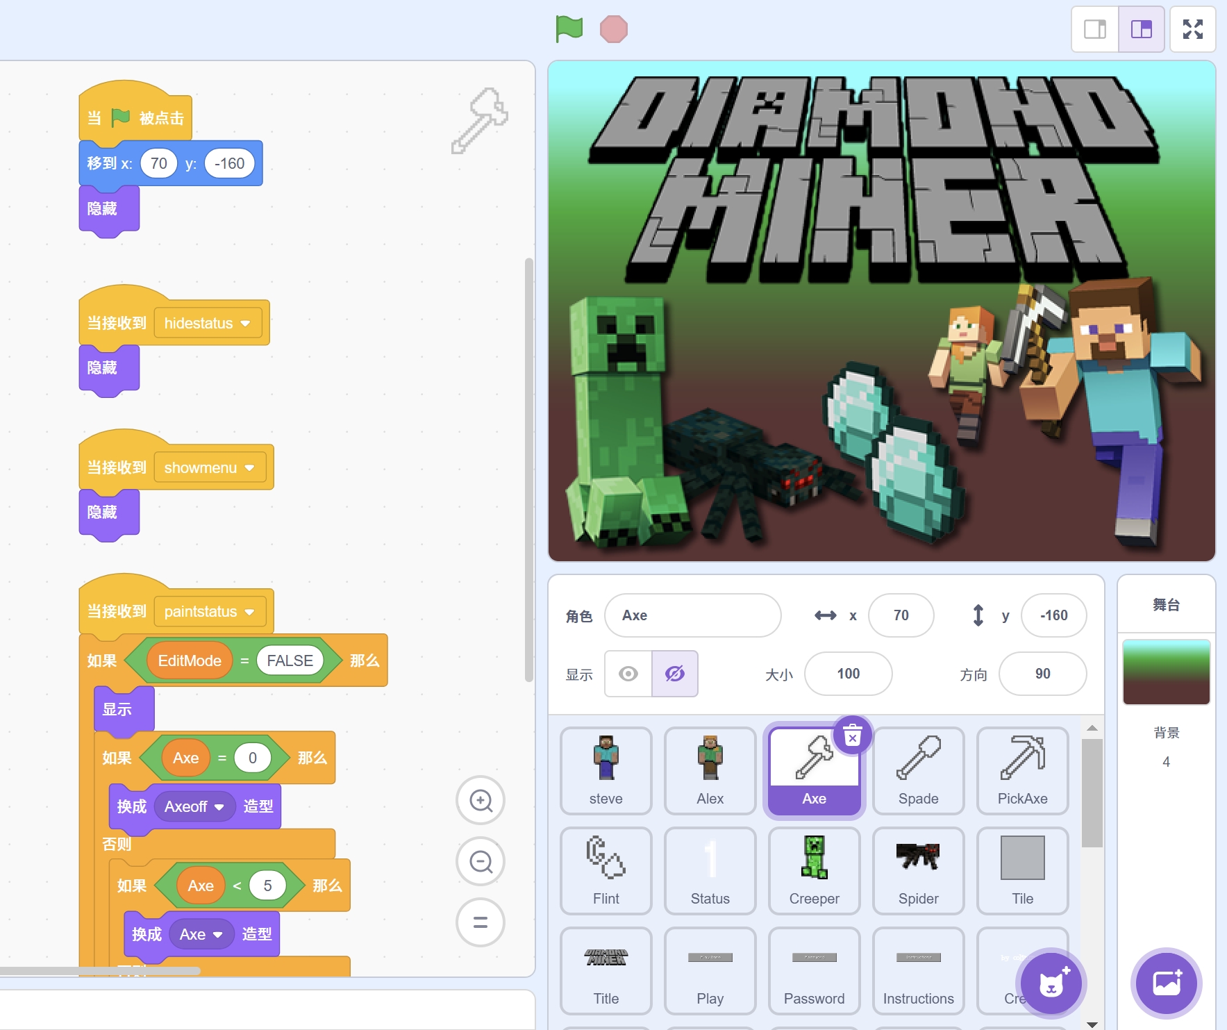Click the green flag to run project

pos(569,29)
